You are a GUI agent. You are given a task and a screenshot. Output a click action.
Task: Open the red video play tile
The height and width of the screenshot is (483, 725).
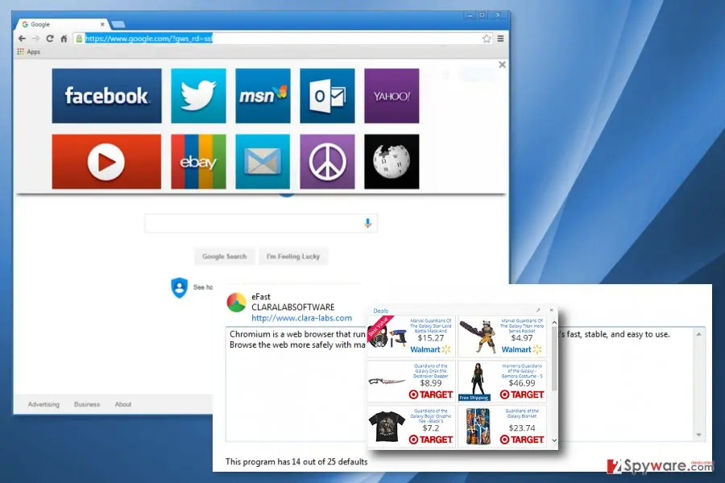point(107,162)
